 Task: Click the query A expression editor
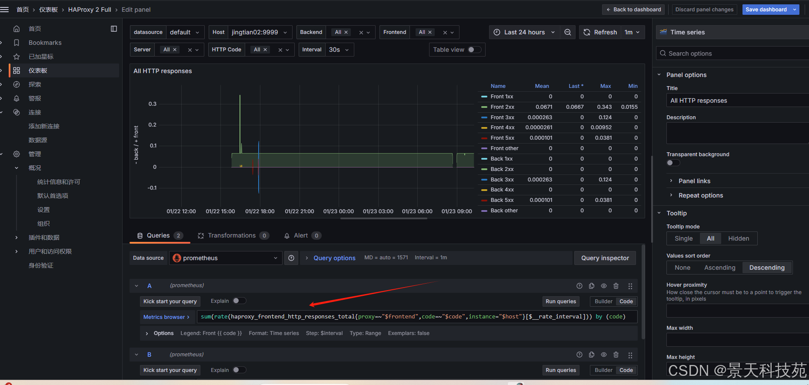coord(417,317)
